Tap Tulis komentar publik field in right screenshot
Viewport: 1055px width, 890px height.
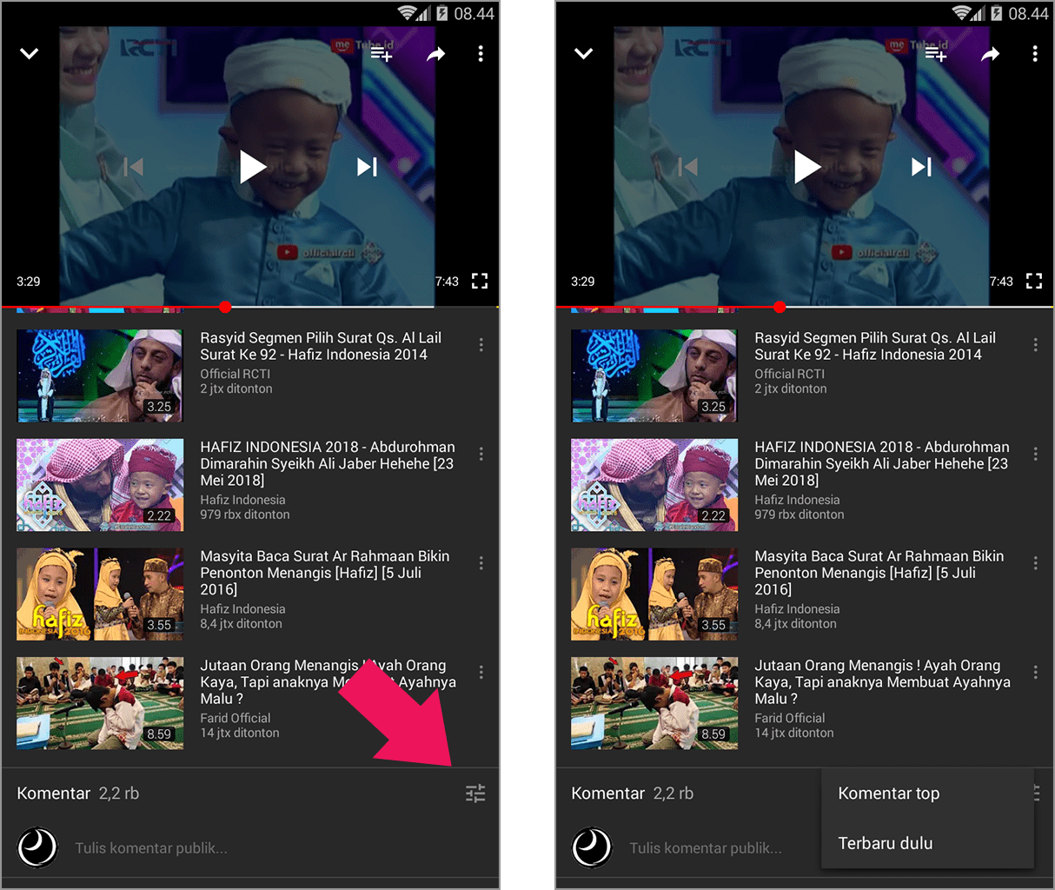706,848
